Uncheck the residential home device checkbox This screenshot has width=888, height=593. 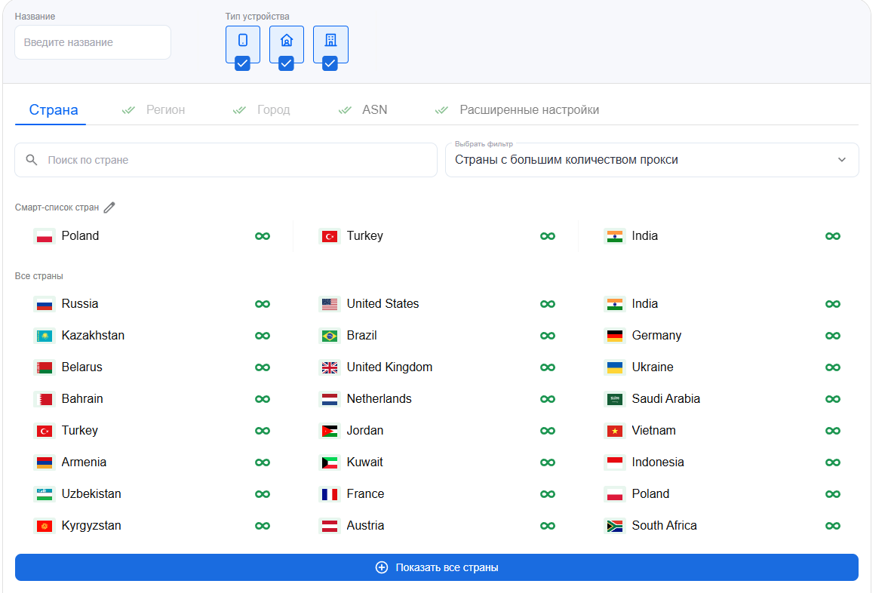(x=287, y=63)
